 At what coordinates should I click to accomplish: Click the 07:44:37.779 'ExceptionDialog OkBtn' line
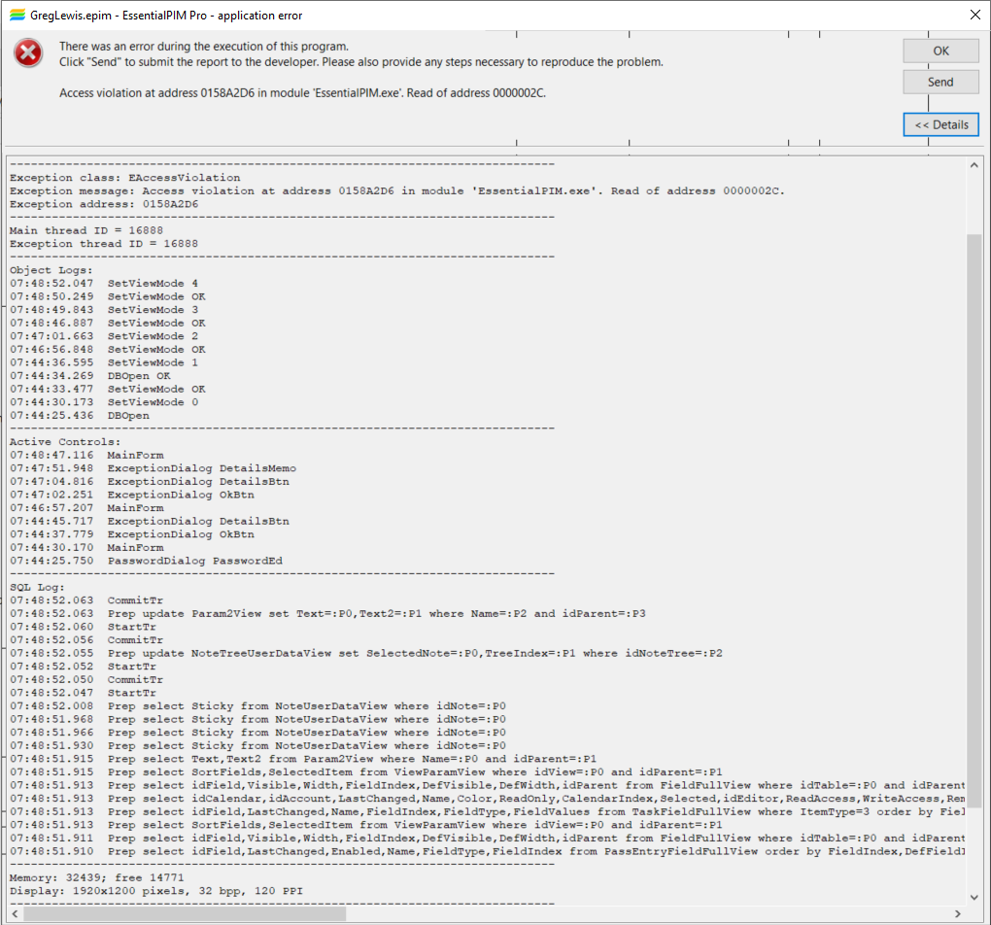(x=132, y=535)
